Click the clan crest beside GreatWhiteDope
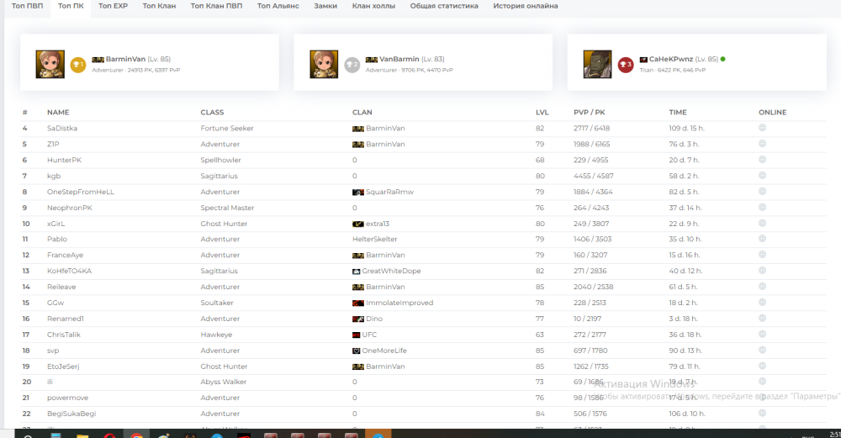Image resolution: width=841 pixels, height=438 pixels. [357, 271]
